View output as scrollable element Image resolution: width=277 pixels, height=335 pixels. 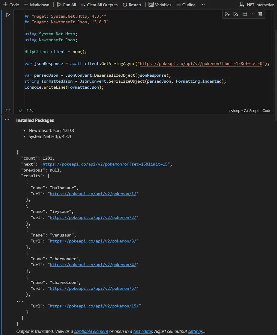coord(91,331)
